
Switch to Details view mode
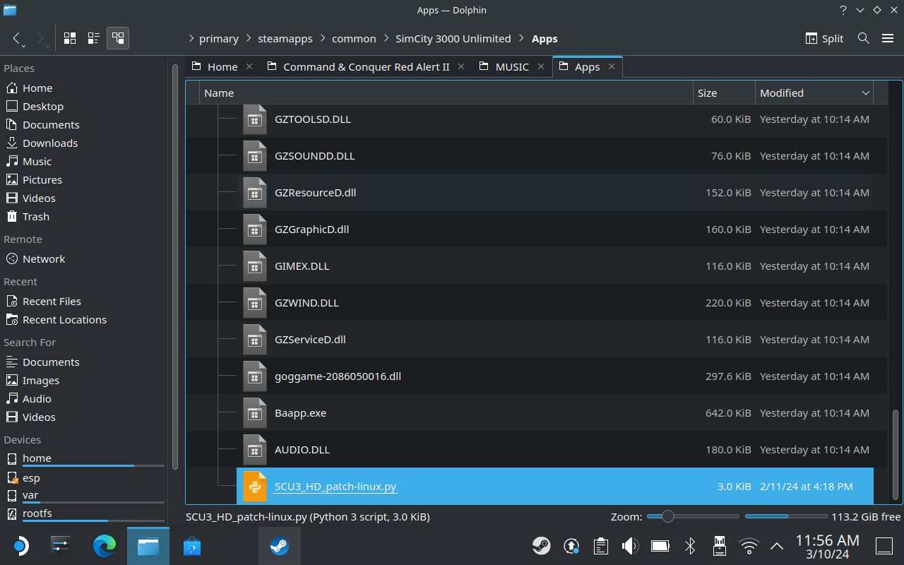[x=118, y=38]
